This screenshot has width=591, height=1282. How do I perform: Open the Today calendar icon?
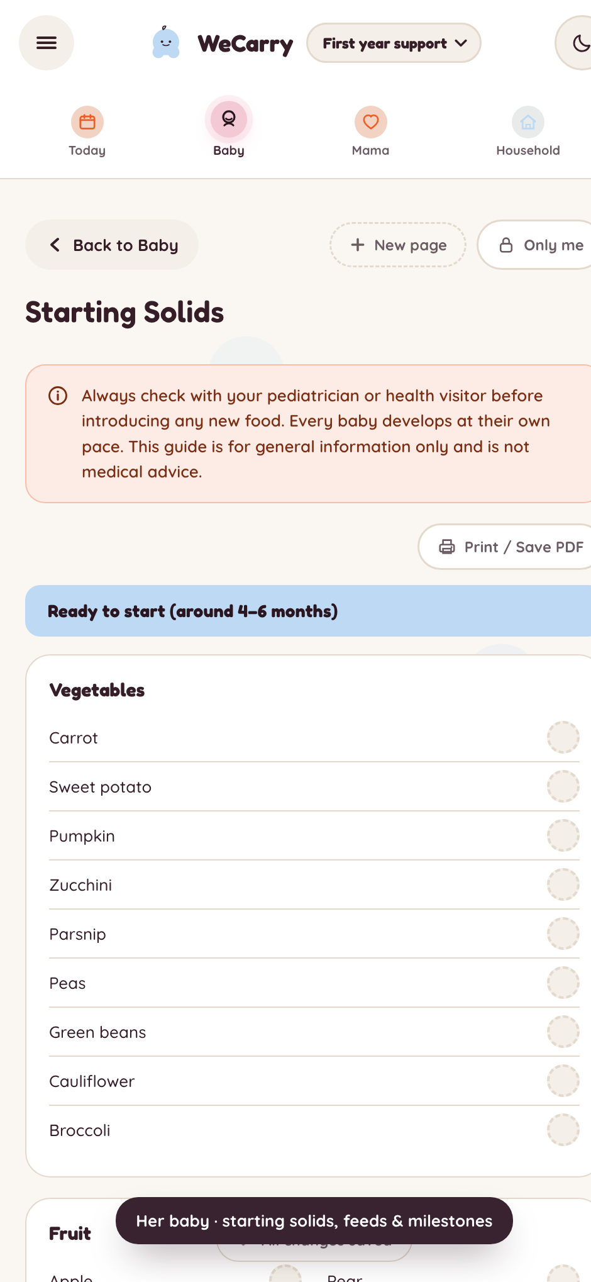click(x=87, y=122)
